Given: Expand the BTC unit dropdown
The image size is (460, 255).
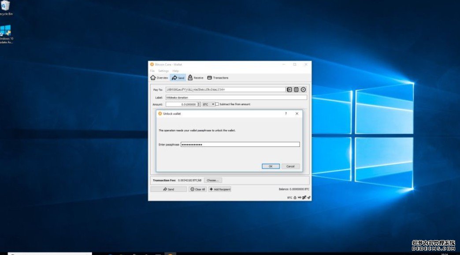Looking at the screenshot, I should pyautogui.click(x=208, y=104).
